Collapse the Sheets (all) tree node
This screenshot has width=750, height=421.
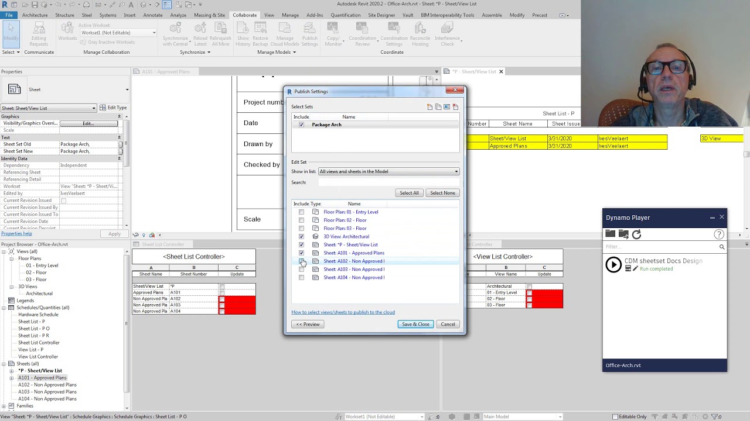click(x=4, y=364)
